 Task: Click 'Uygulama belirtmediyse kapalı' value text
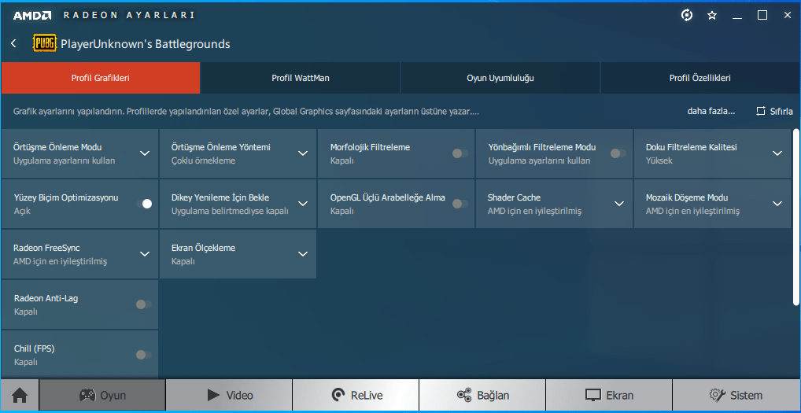pos(230,210)
